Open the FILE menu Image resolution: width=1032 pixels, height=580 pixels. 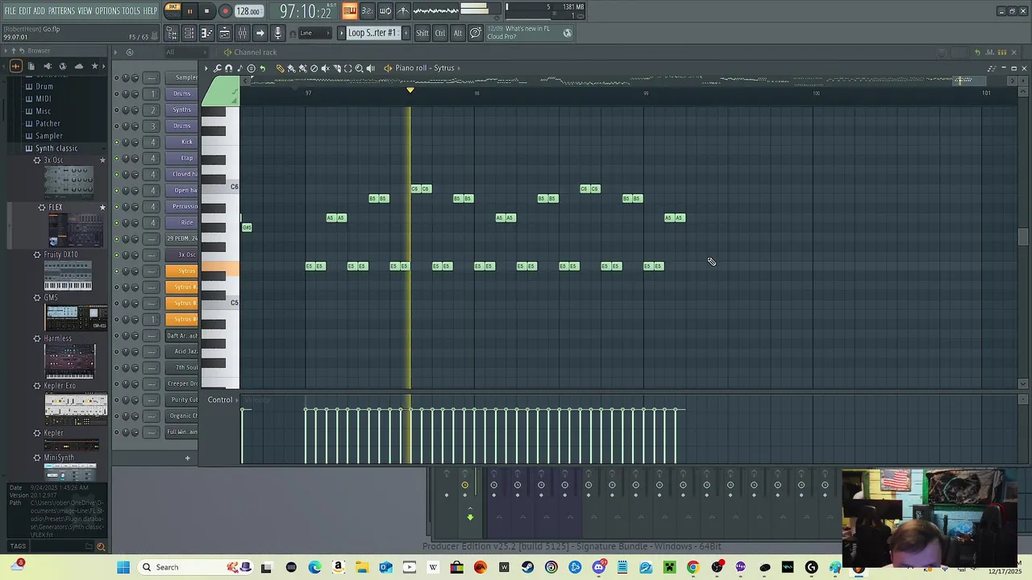click(10, 10)
